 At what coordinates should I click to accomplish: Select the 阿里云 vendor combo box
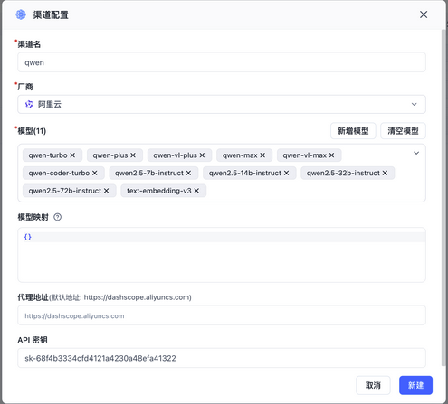pos(222,104)
